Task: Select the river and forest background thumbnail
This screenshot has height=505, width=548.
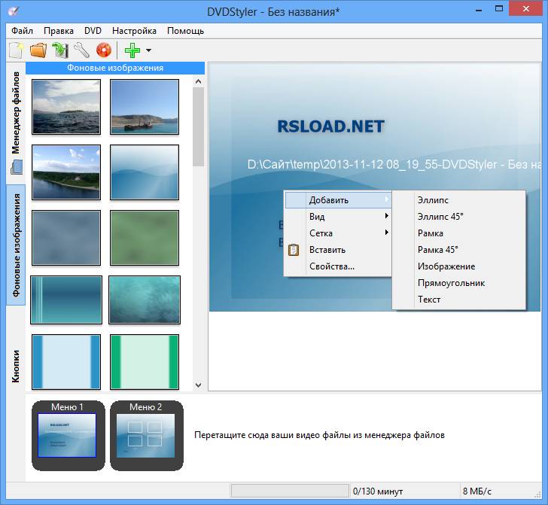Action: pos(66,172)
